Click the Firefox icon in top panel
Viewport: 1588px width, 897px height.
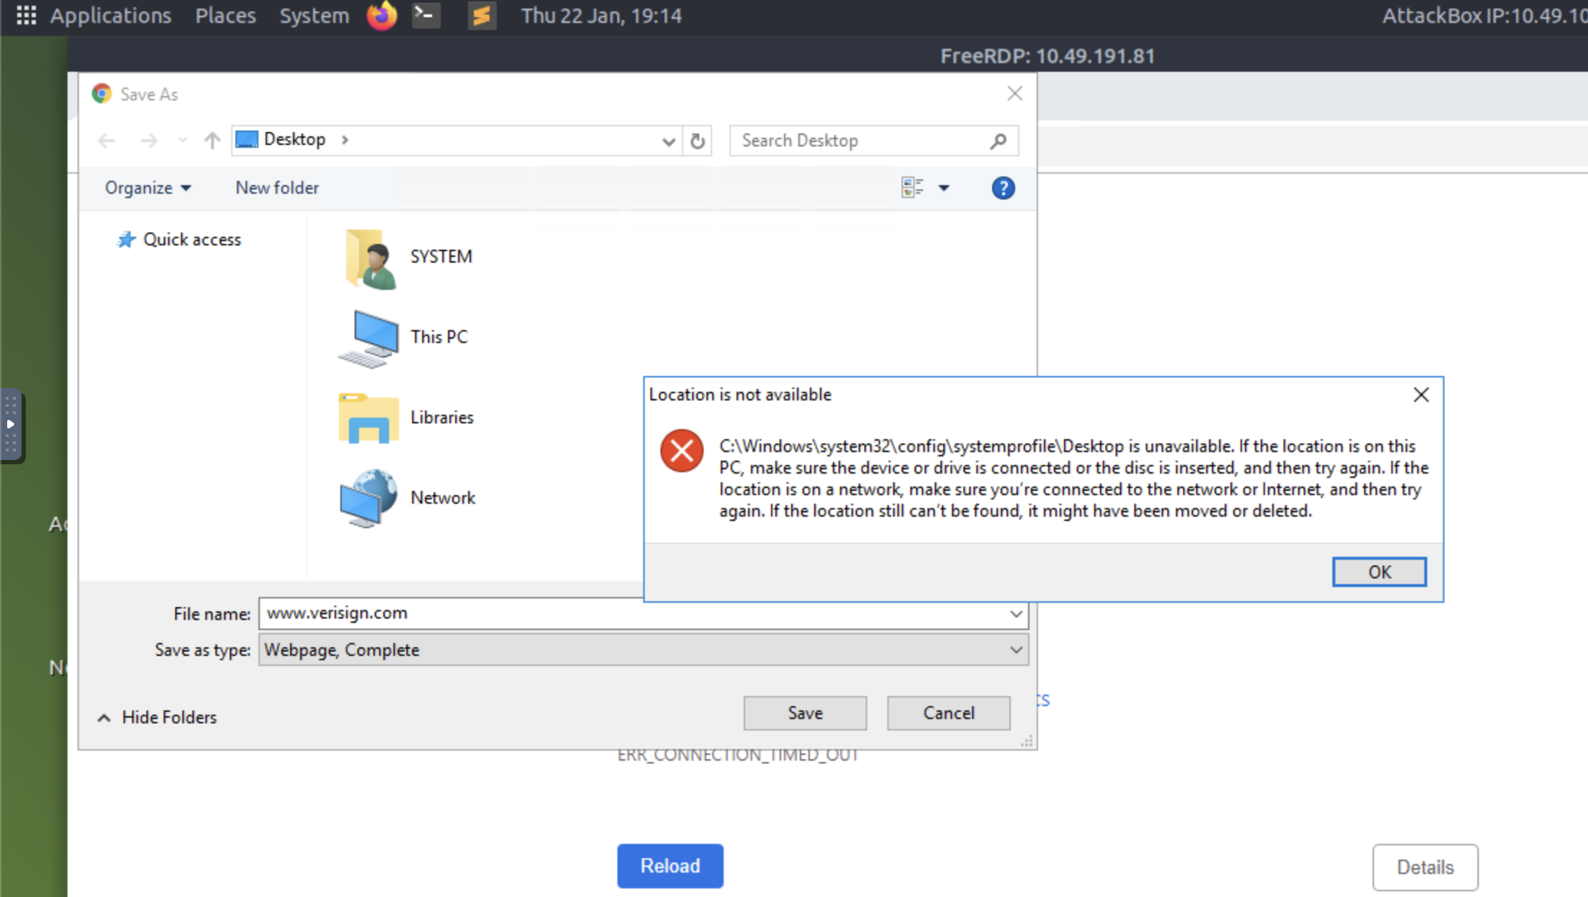click(381, 15)
